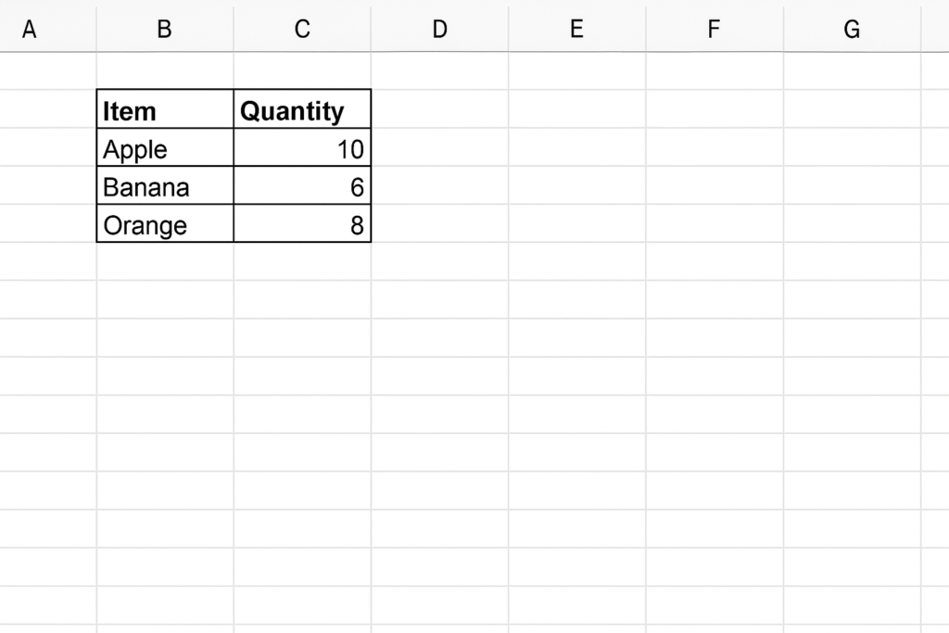The height and width of the screenshot is (633, 949).
Task: Select the cell containing 6
Action: (x=302, y=185)
